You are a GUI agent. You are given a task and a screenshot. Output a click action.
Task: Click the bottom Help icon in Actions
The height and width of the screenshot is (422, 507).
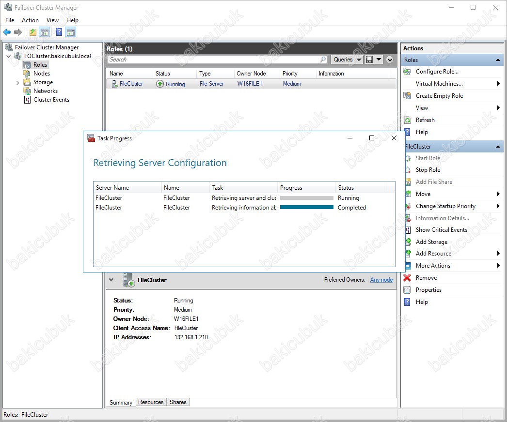407,302
